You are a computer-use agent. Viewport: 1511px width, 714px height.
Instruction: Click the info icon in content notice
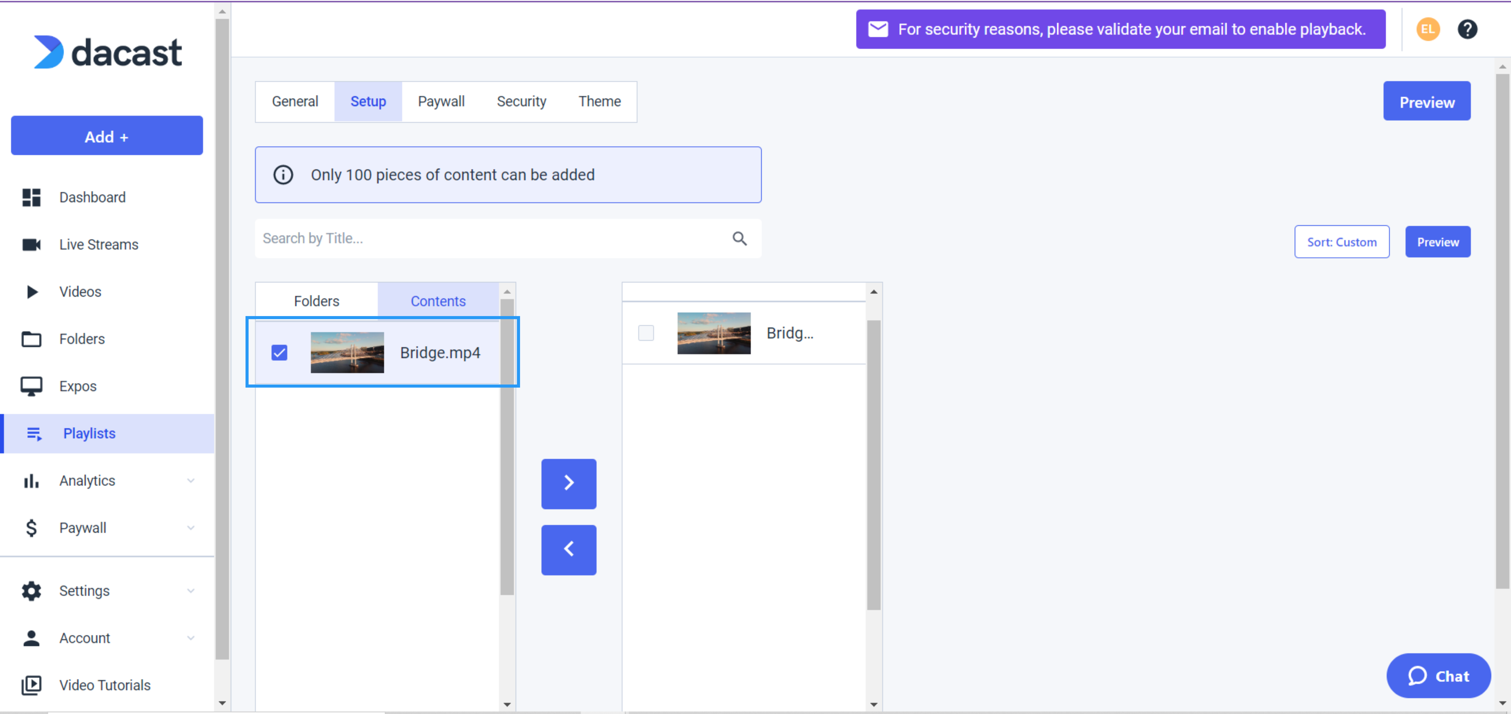[x=283, y=175]
